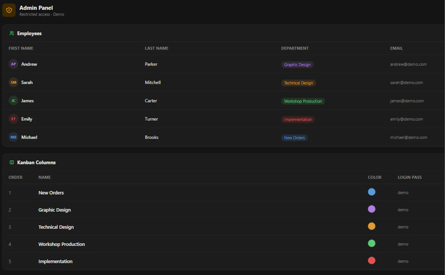Image resolution: width=445 pixels, height=275 pixels.
Task: Click the LAST NAME column header
Action: 157,48
